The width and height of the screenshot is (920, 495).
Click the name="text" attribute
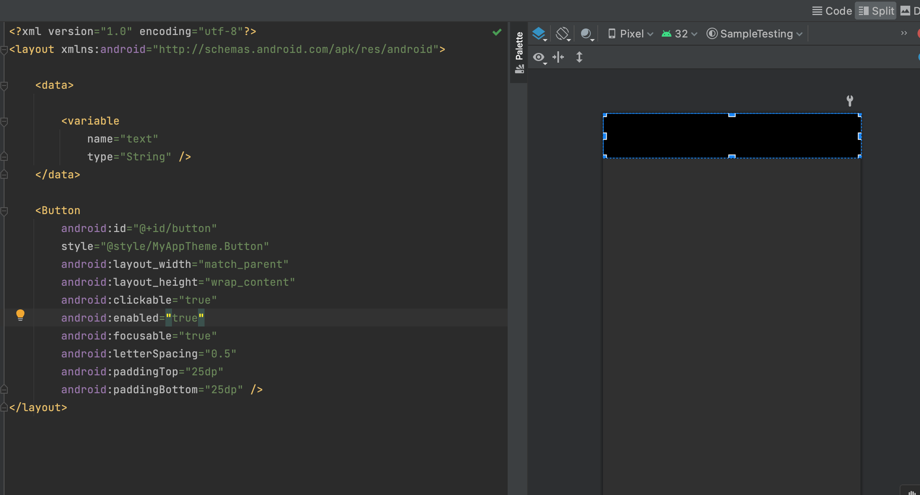pos(123,139)
